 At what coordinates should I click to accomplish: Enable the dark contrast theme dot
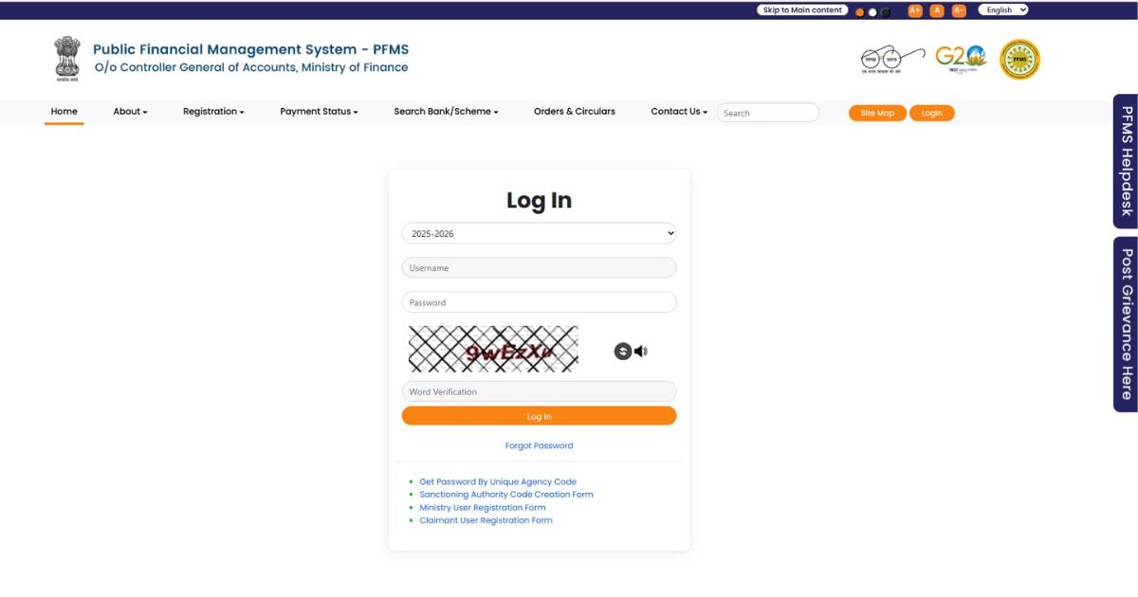click(x=886, y=12)
